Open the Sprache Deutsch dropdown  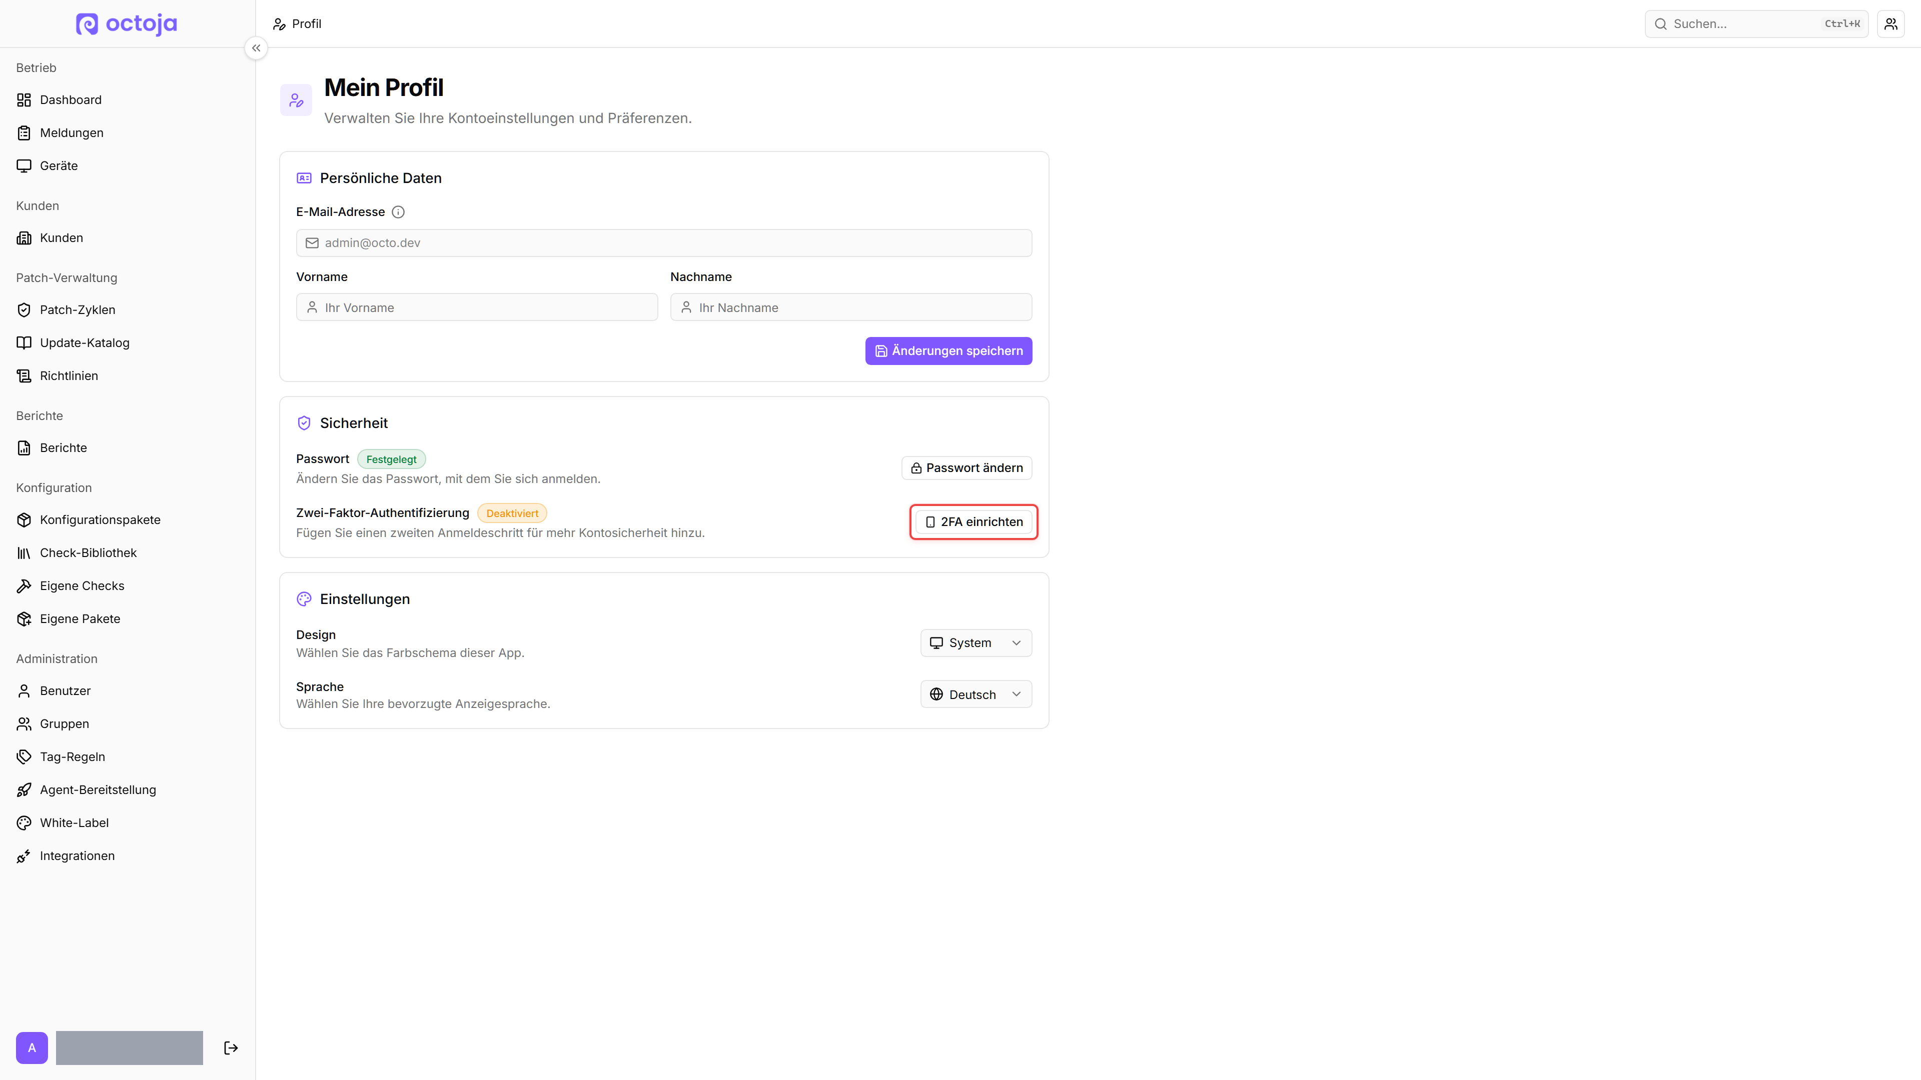[976, 694]
